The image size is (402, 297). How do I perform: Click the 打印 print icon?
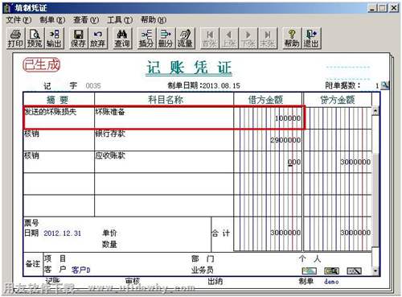pyautogui.click(x=15, y=39)
